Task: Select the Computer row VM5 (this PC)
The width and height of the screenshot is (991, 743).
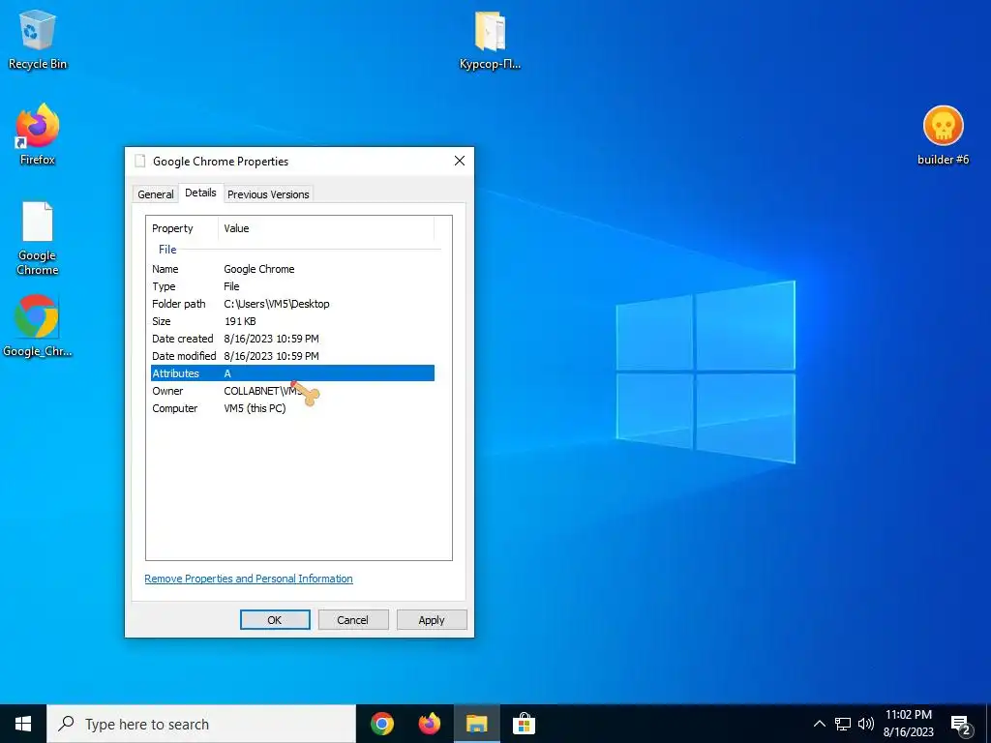Action: pos(292,408)
